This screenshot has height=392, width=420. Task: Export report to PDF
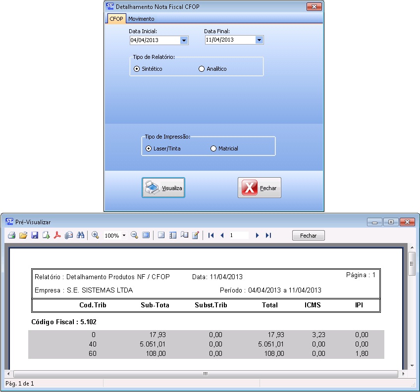pyautogui.click(x=57, y=236)
